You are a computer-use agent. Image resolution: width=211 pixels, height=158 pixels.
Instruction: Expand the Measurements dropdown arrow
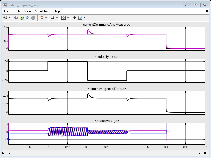(x=85, y=18)
